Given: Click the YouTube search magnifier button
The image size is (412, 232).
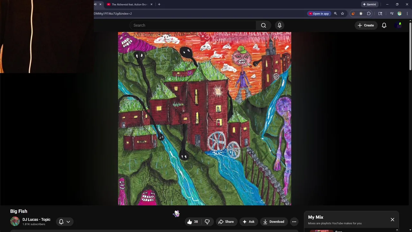Looking at the screenshot, I should click(264, 25).
